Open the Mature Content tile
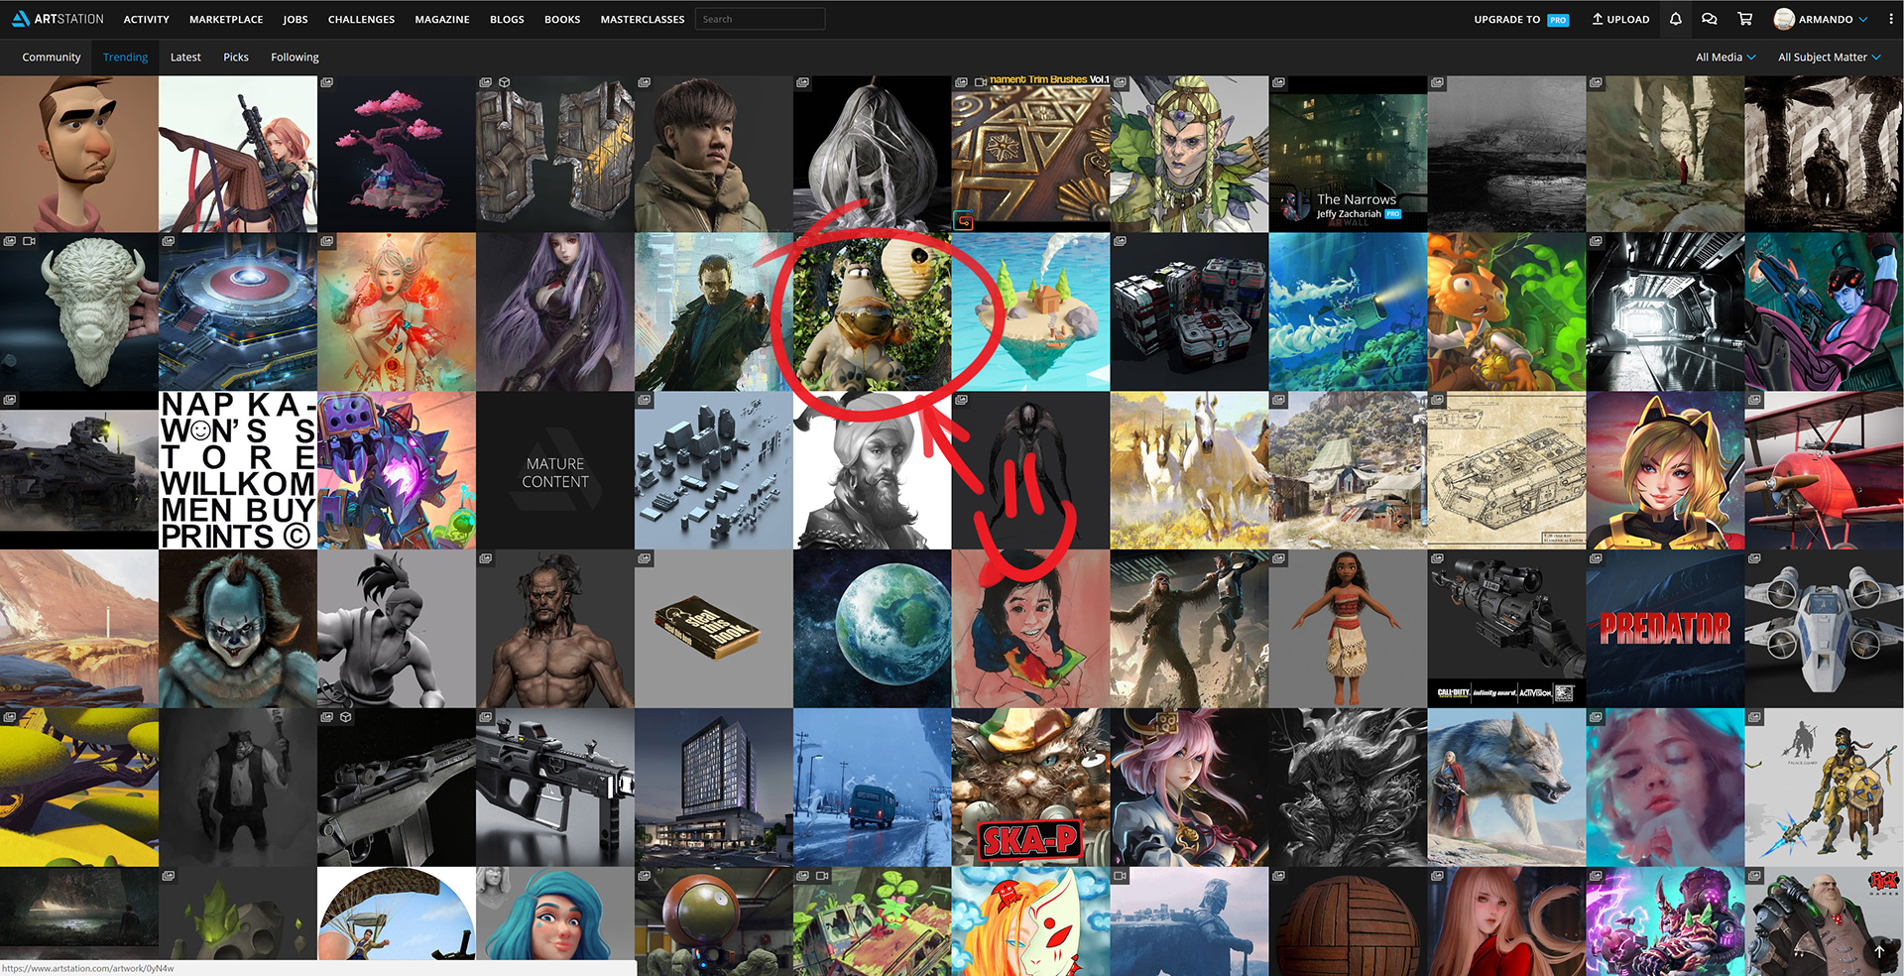 coord(555,471)
